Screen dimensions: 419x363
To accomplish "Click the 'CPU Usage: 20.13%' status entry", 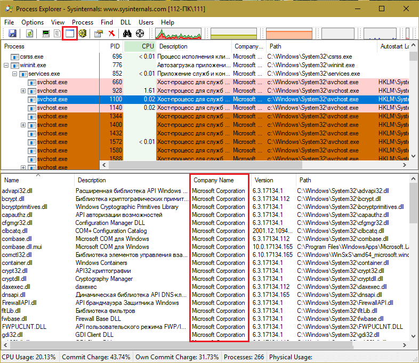I will (29, 357).
